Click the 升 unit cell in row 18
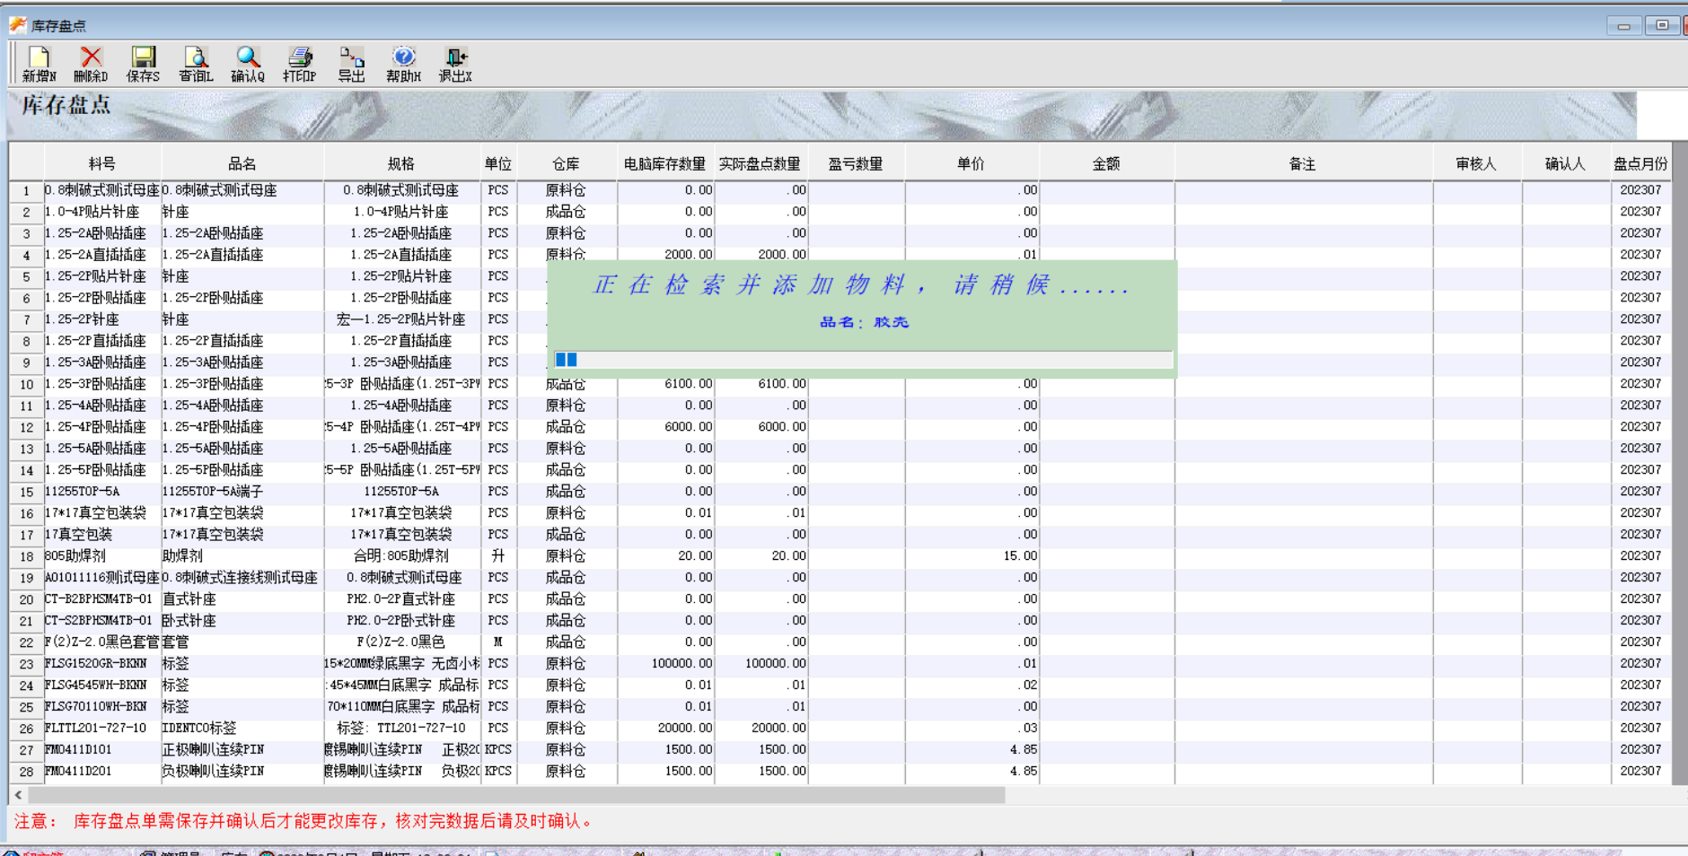 pos(498,556)
